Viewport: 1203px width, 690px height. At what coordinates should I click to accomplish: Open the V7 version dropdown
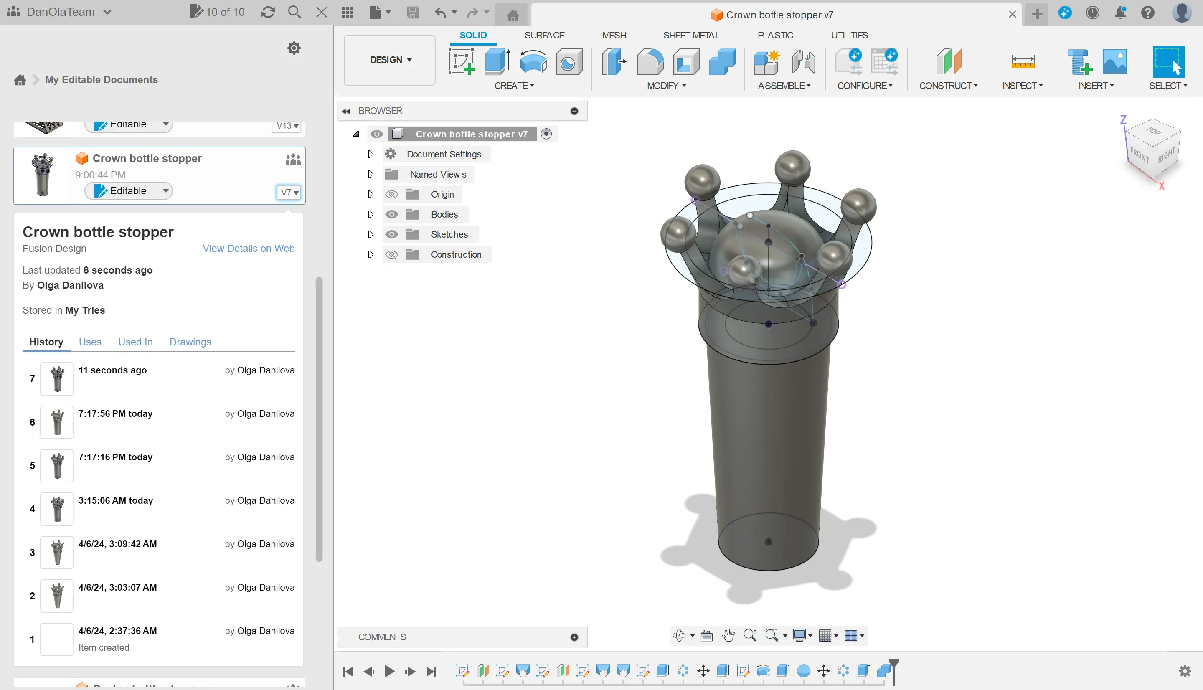(289, 192)
